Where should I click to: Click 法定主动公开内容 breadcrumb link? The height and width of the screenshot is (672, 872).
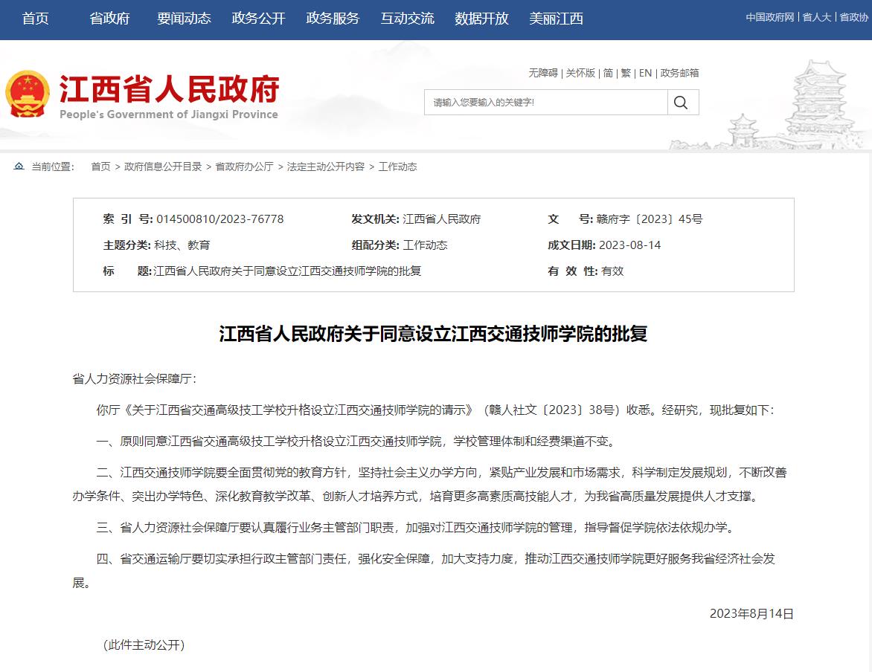(x=326, y=167)
